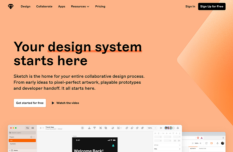Viewport: 233px width, 152px height.
Task: Open the Insert dropdown chevron
Action: point(43,128)
